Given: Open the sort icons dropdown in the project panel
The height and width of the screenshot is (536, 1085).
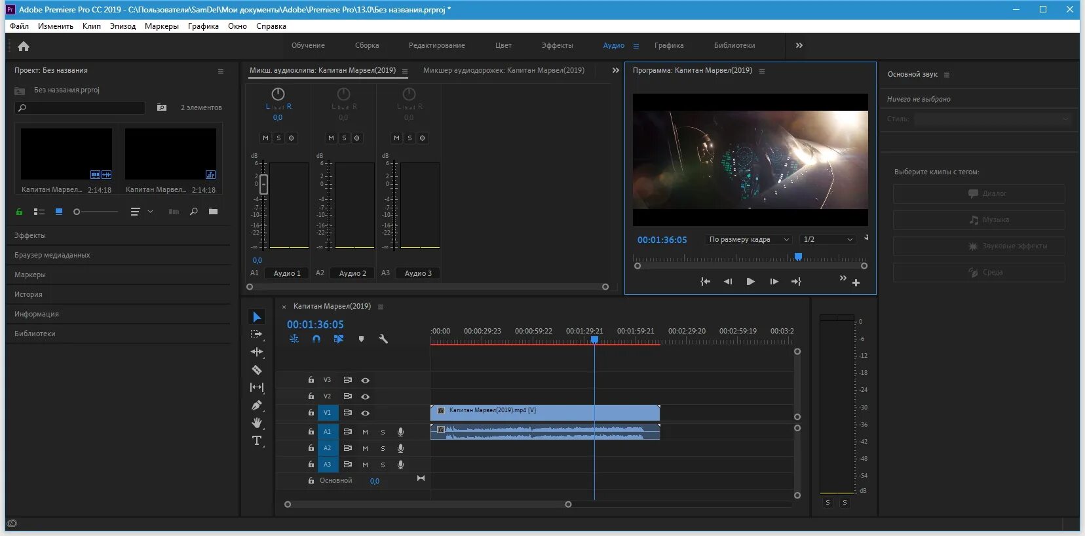Looking at the screenshot, I should (142, 212).
